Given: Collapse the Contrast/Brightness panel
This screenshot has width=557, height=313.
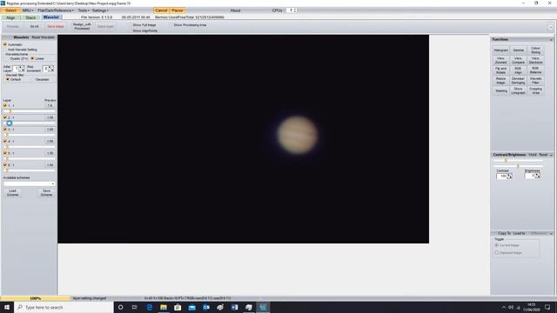Looking at the screenshot, I should pos(551,155).
